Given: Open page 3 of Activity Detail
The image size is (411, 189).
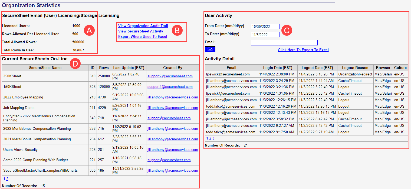Looking at the screenshot, I should pos(213,138).
